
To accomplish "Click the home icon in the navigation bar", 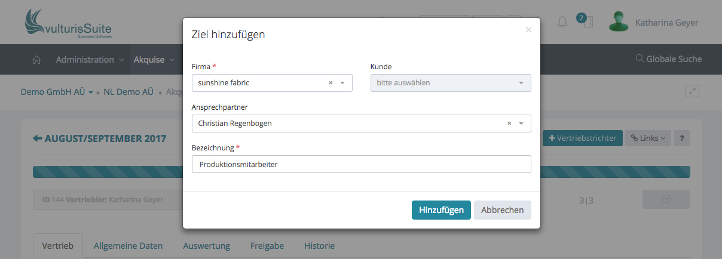I will tap(36, 60).
